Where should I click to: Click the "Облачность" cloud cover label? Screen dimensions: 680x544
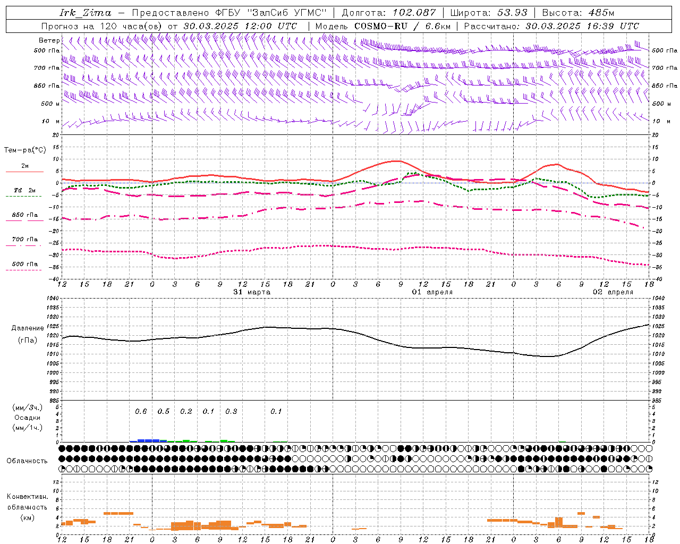coord(27,461)
